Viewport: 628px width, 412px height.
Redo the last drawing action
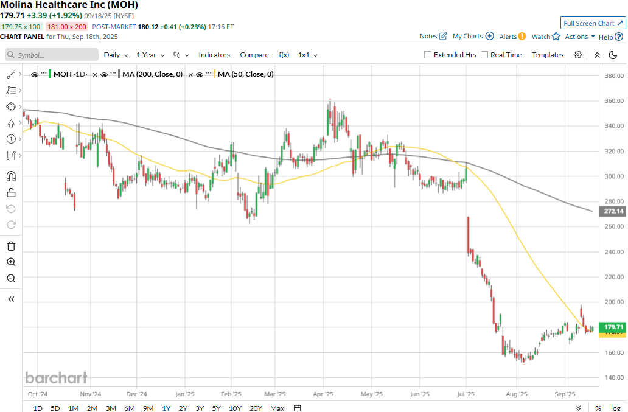[x=11, y=225]
